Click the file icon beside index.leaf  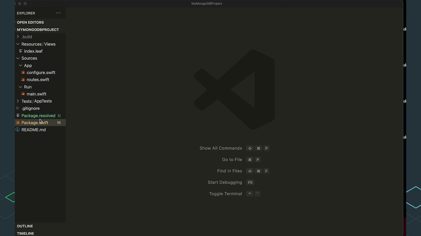pyautogui.click(x=21, y=51)
